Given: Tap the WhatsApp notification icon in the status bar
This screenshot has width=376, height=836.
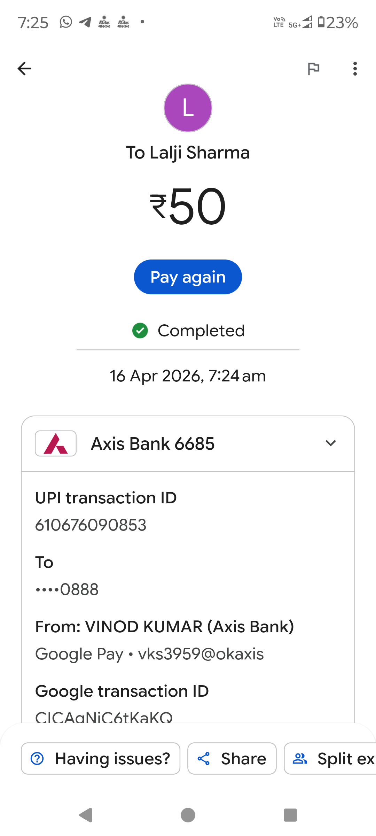Looking at the screenshot, I should click(66, 22).
